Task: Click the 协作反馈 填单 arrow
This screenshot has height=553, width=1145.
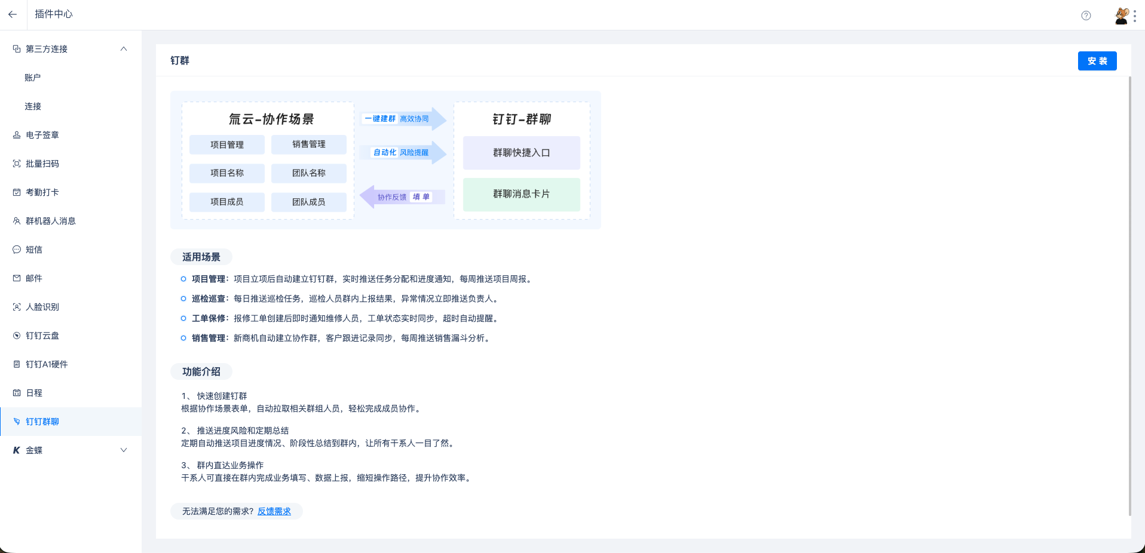Action: pyautogui.click(x=403, y=197)
